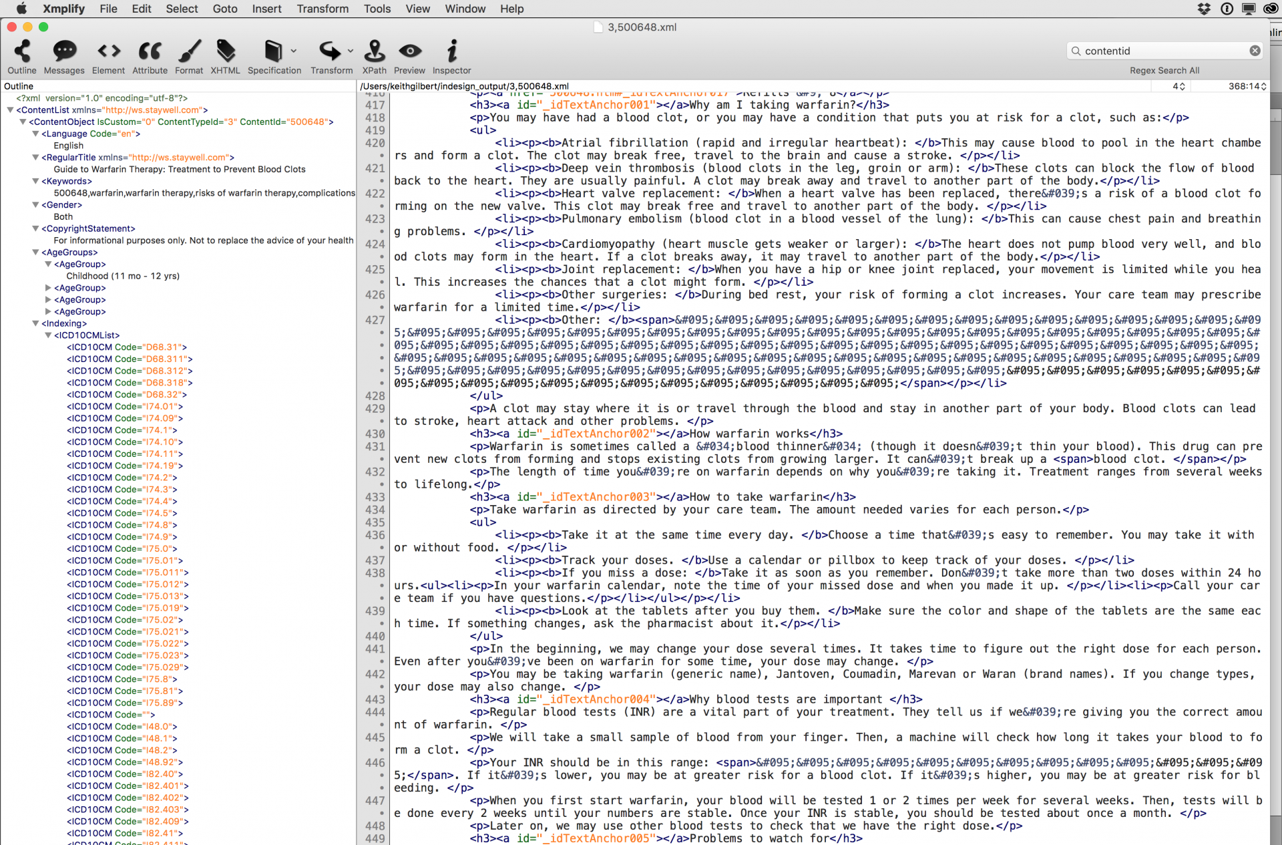Click the Dropbox icon in menu bar
The height and width of the screenshot is (845, 1282).
pos(1204,9)
